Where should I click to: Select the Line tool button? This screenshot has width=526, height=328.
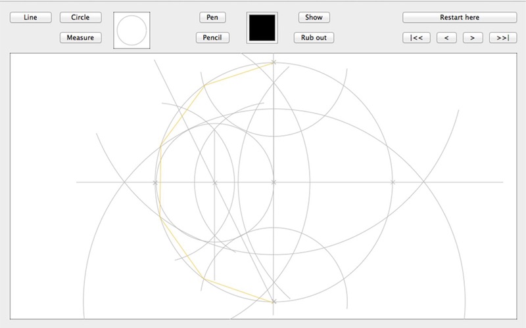30,18
